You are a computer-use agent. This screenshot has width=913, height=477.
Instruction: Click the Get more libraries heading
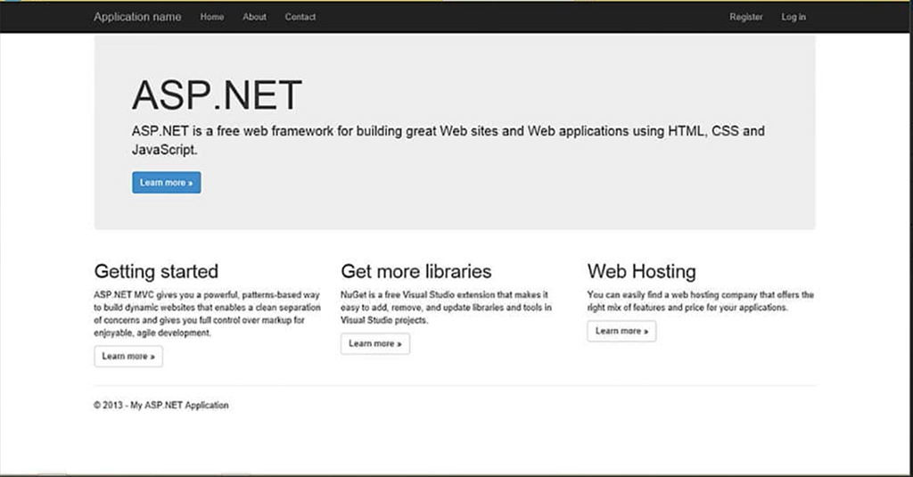[416, 271]
